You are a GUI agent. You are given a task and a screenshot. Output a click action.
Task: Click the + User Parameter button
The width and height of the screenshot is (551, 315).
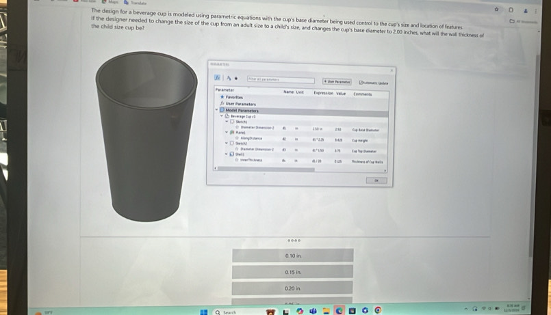coord(337,82)
